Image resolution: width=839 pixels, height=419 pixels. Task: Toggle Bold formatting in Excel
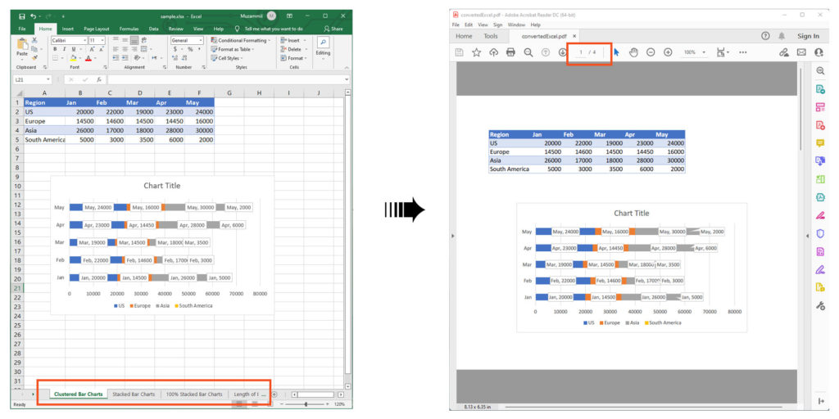click(55, 49)
